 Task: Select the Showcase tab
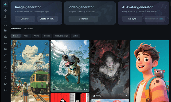point(15,28)
